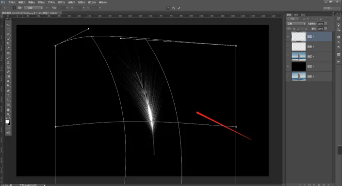Viewport: 342px width, 186px height.
Task: Open the Paragraph panel dock icon
Action: click(339, 47)
